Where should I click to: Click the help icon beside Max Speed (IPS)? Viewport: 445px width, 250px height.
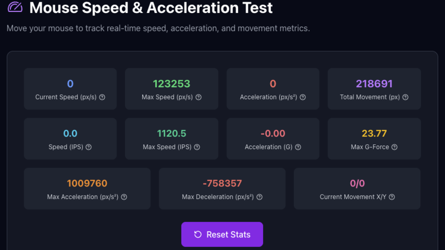point(197,147)
